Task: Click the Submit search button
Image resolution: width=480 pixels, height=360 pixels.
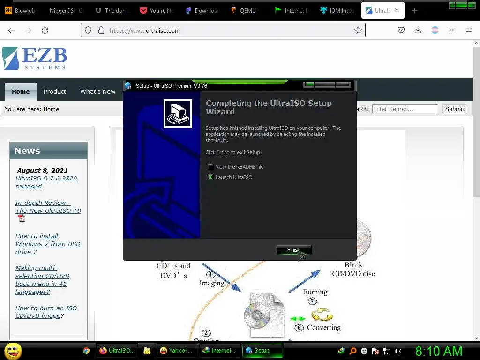Action: 455,109
